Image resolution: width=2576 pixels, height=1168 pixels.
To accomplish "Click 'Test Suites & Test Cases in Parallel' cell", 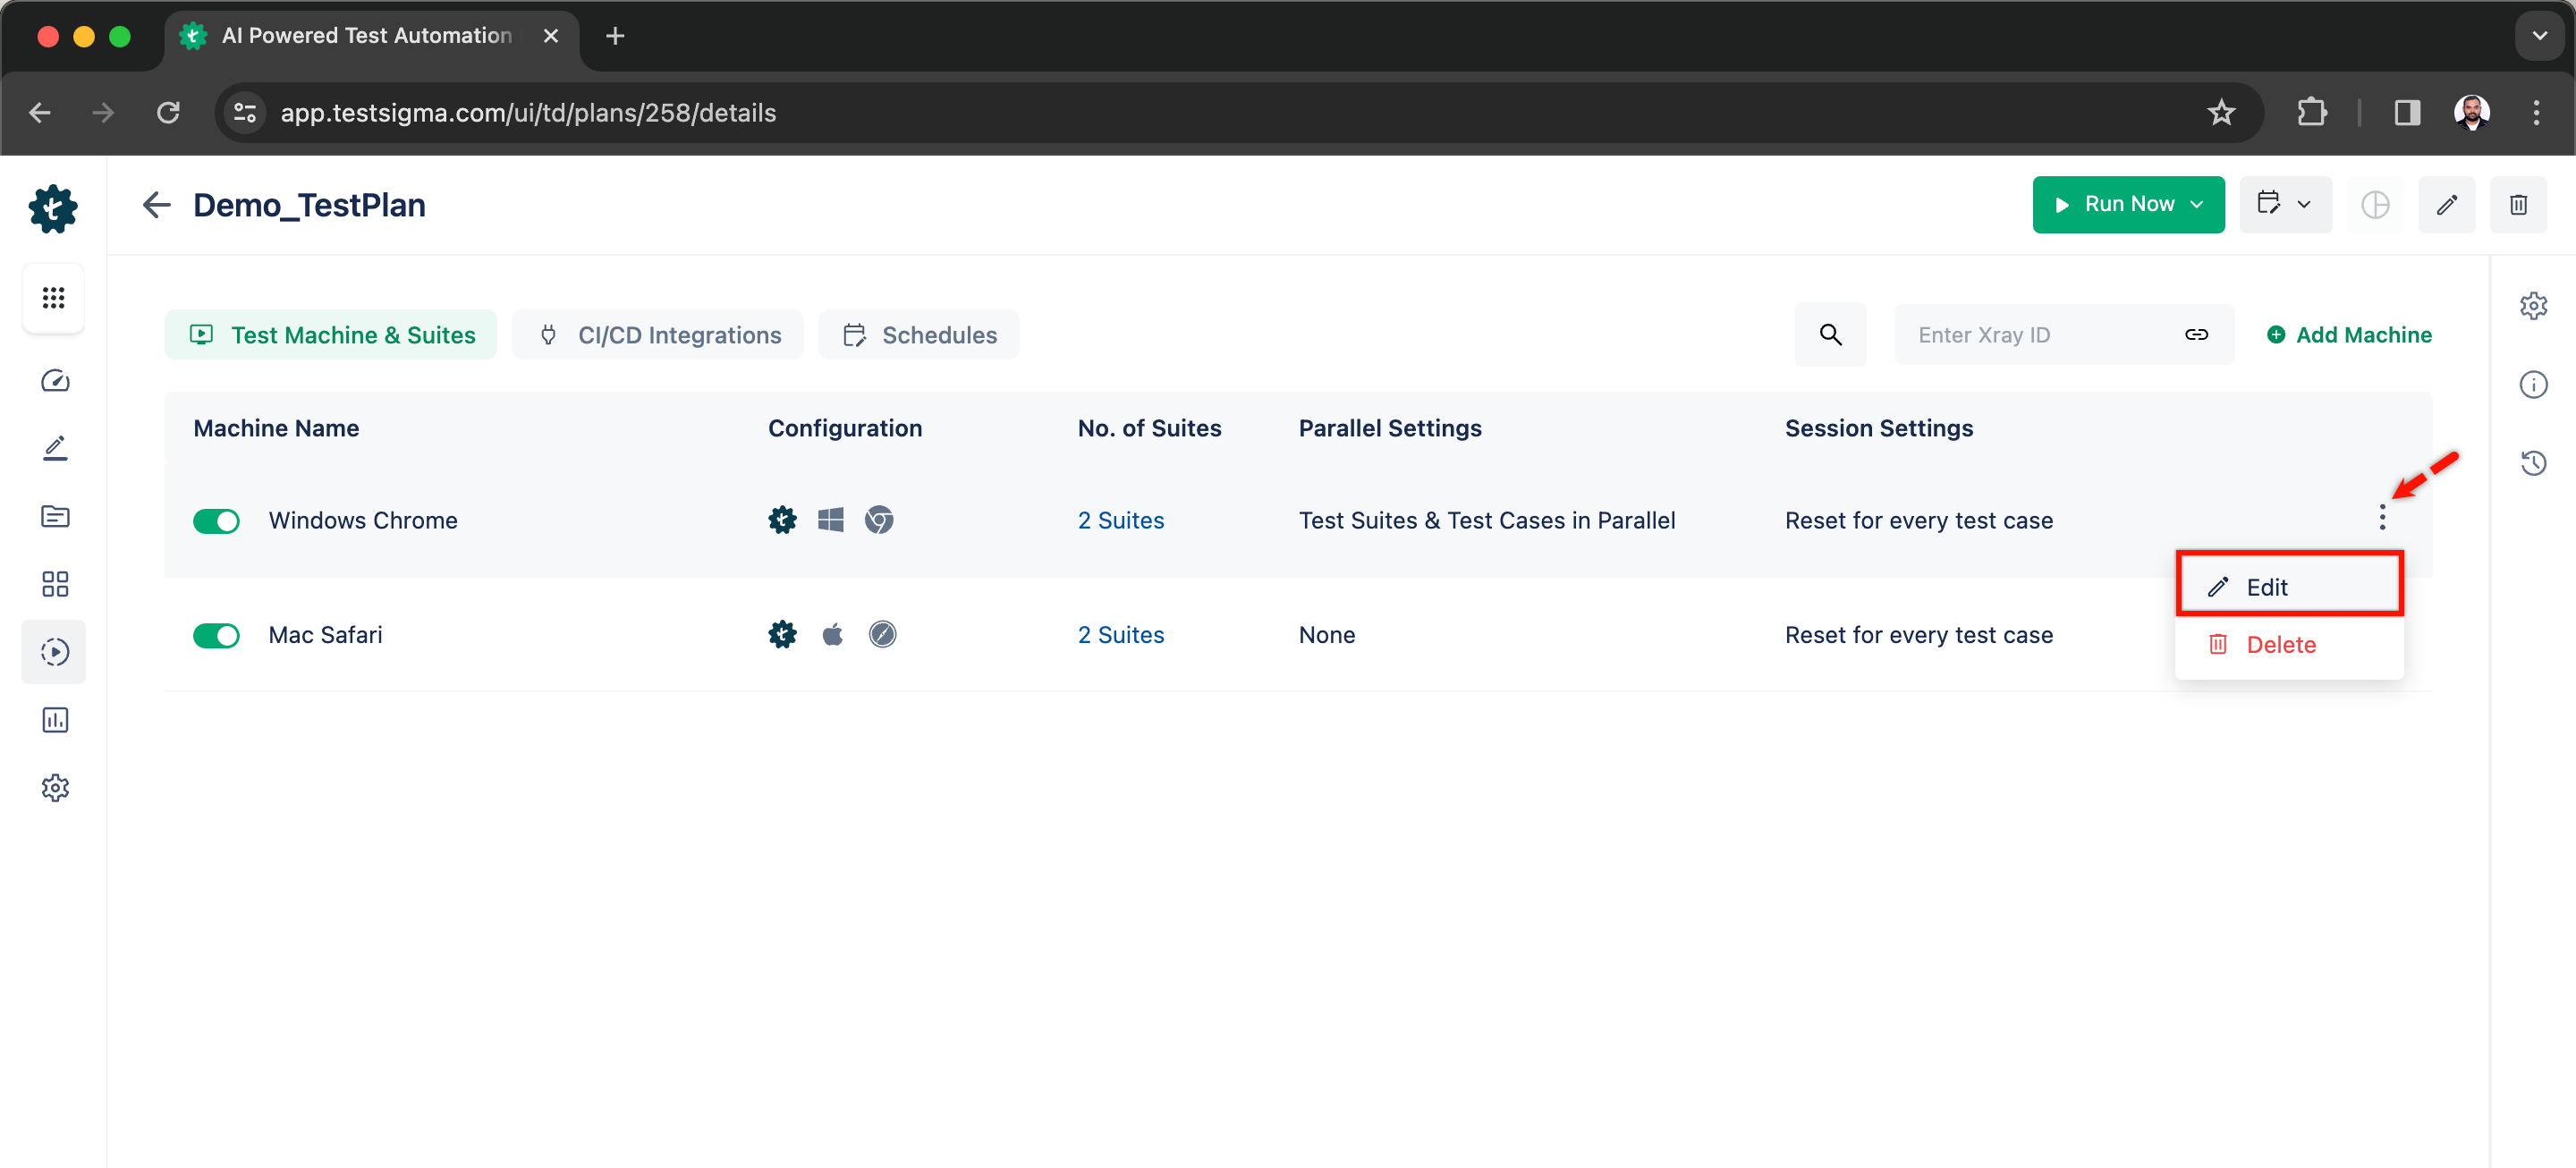I will 1486,521.
